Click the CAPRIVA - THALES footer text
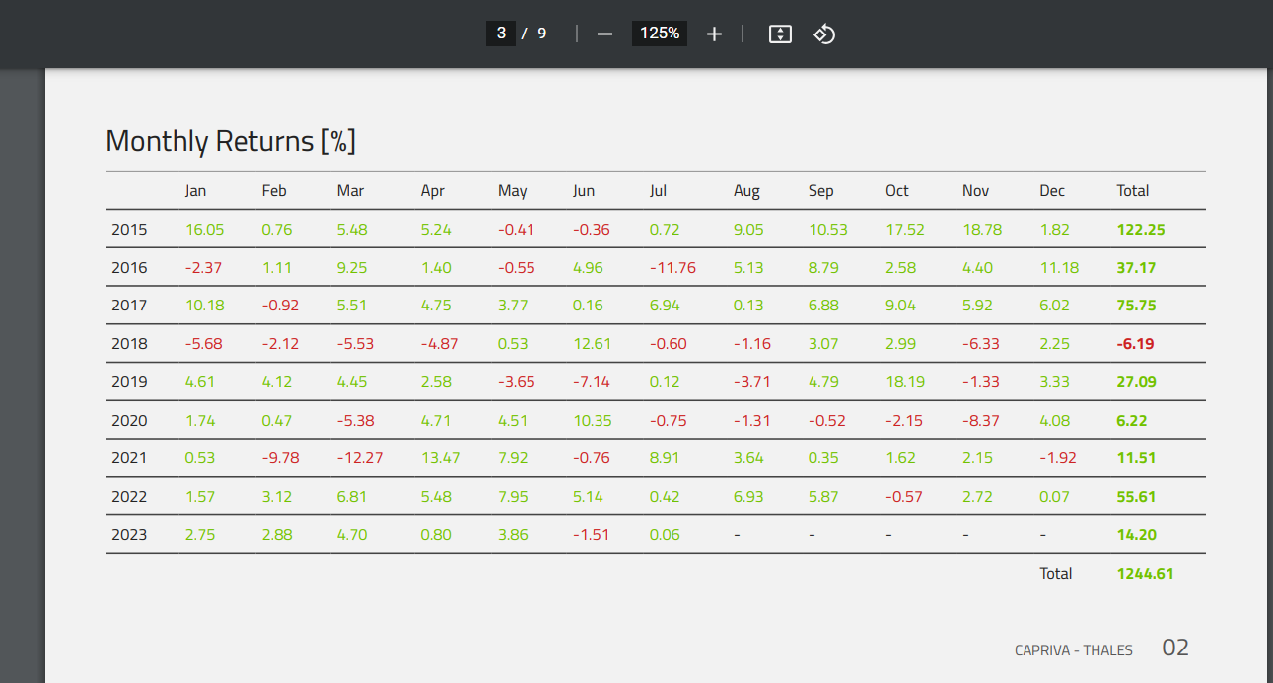The height and width of the screenshot is (683, 1273). tap(1073, 650)
